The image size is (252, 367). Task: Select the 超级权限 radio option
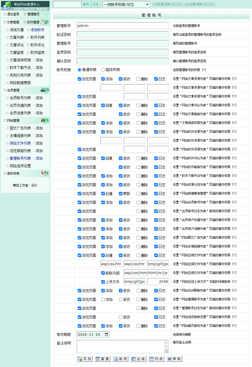click(103, 70)
